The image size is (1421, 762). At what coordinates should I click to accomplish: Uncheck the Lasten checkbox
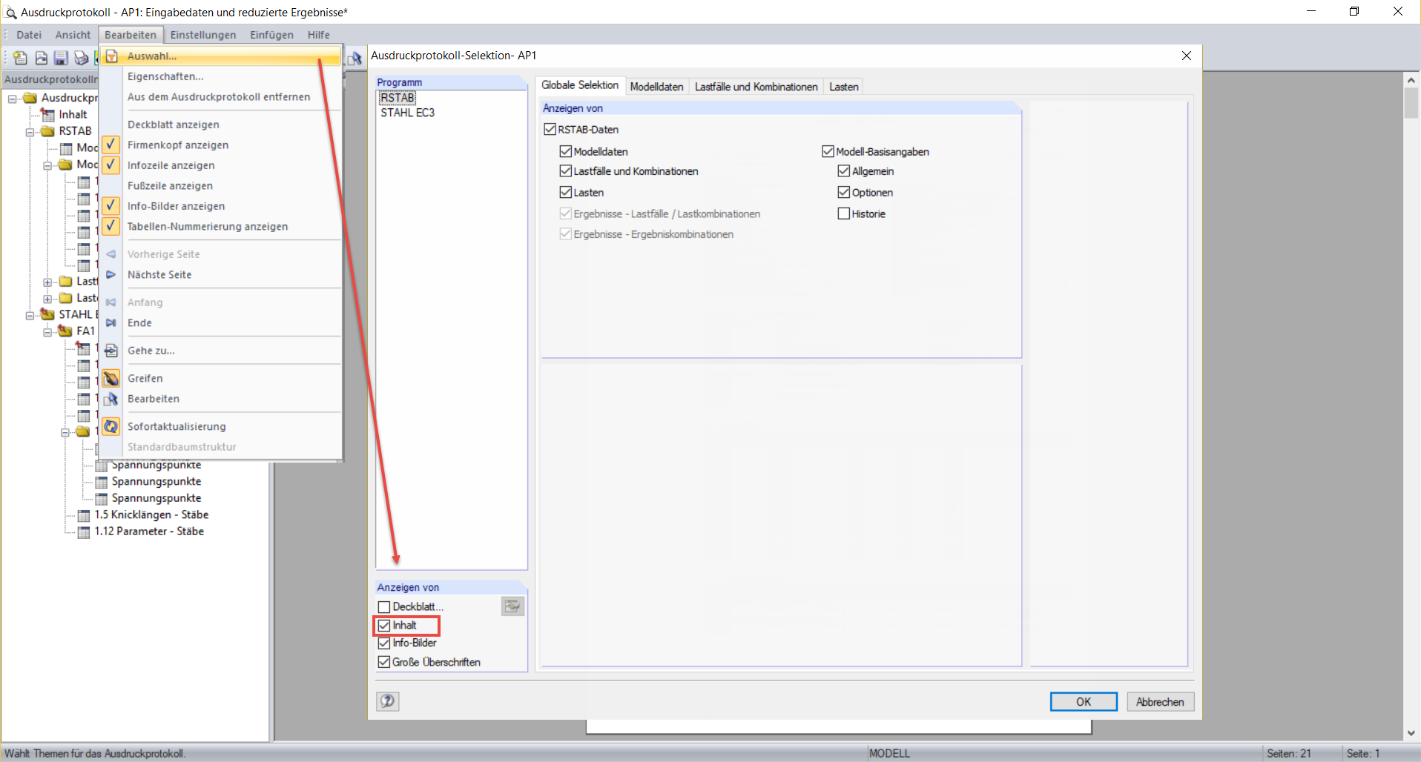566,192
